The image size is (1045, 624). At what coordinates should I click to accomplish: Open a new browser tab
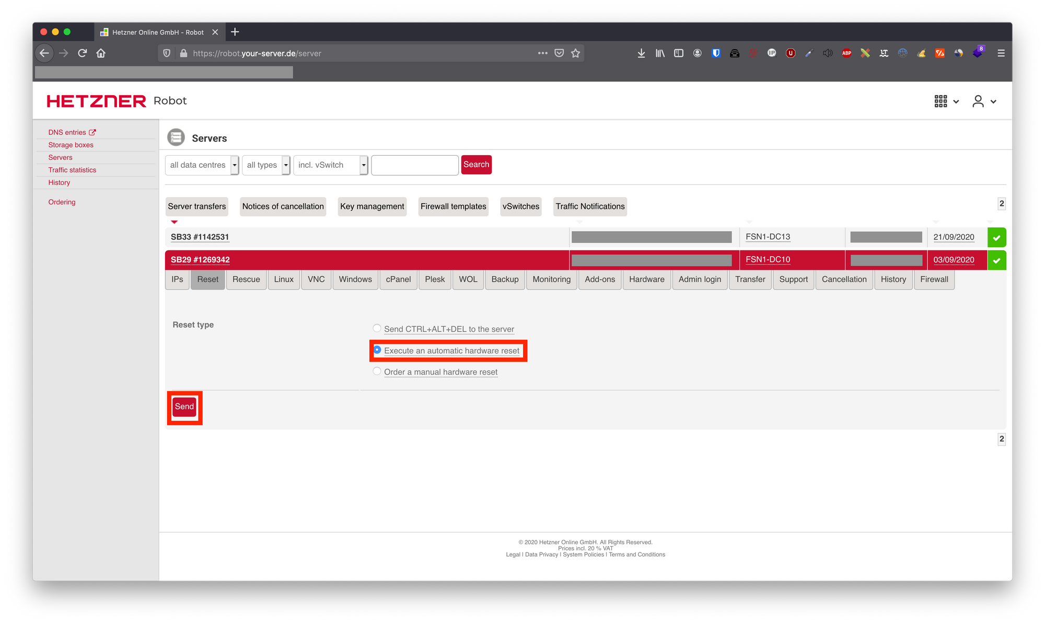click(x=235, y=32)
